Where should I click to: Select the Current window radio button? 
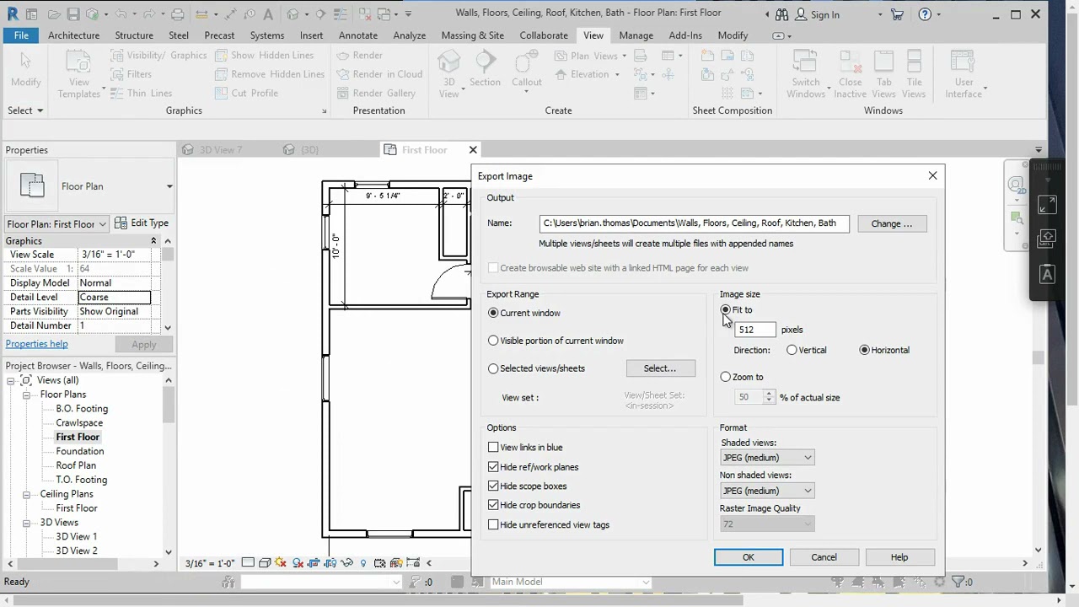[493, 313]
